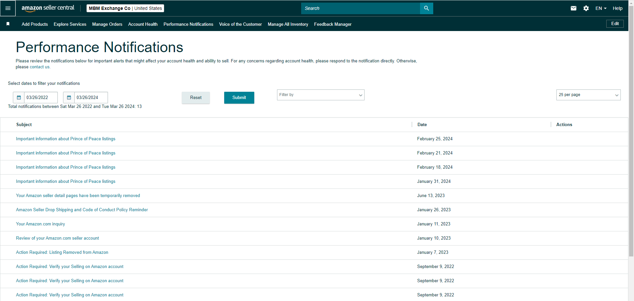Open Prince of Peace notification from February 25, 2024
This screenshot has height=301, width=634.
pos(66,139)
